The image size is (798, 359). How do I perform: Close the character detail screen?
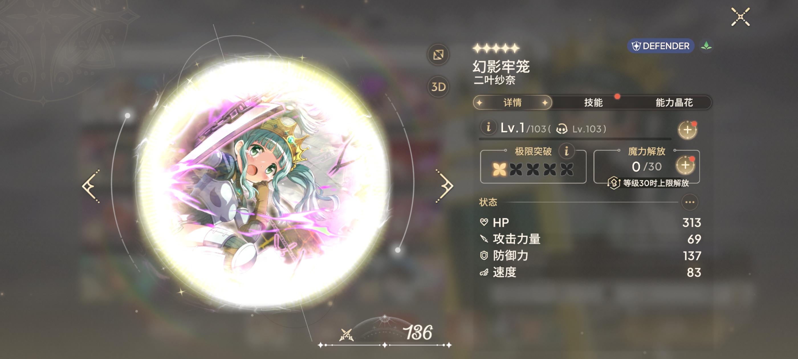(x=740, y=17)
